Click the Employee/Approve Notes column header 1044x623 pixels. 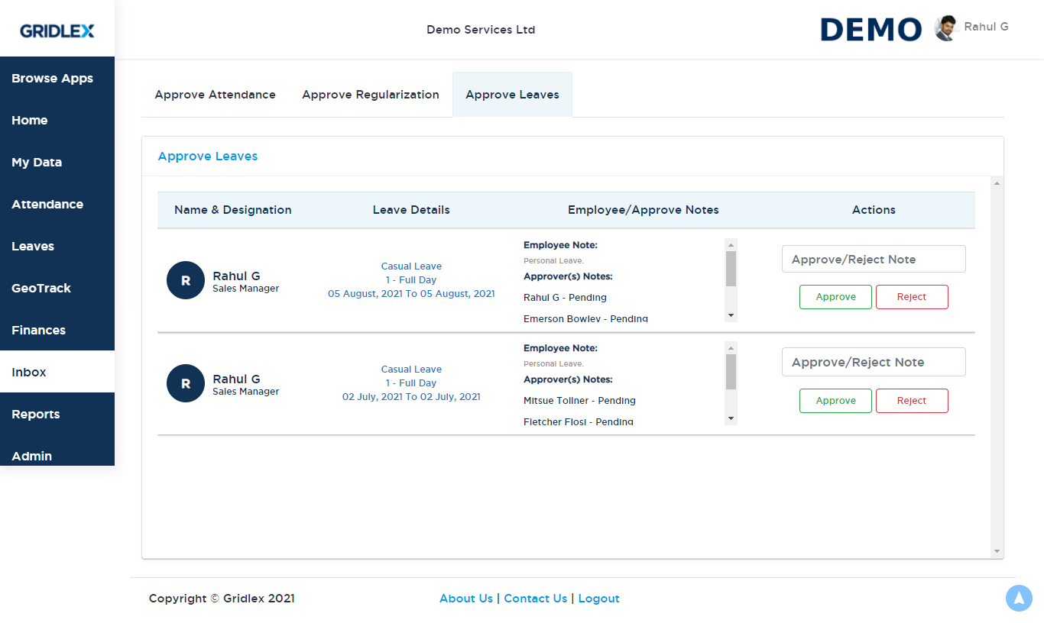(x=644, y=210)
